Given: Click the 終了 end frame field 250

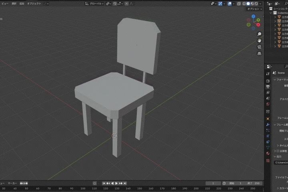Looking at the screenshot, I should [254, 183].
